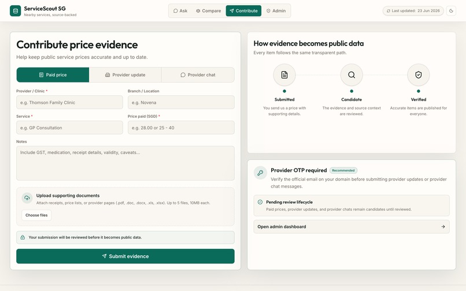This screenshot has height=291, width=466.
Task: Select the Contribute tab
Action: click(x=243, y=11)
